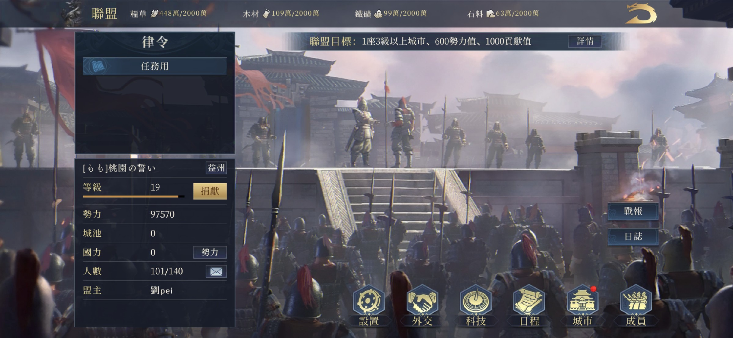Click the 糧草 grain resource counter
This screenshot has height=338, width=733.
(x=169, y=13)
